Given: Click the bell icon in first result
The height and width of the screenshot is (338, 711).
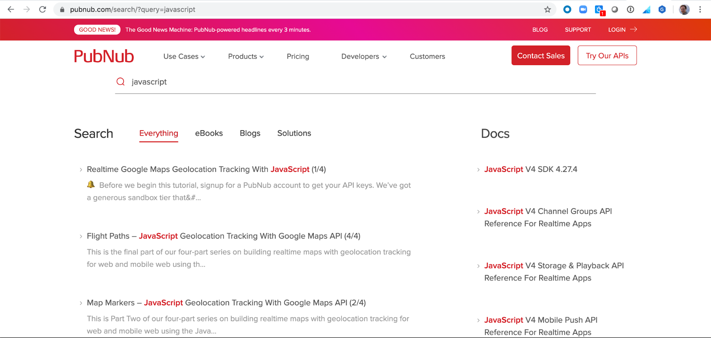Looking at the screenshot, I should (91, 184).
